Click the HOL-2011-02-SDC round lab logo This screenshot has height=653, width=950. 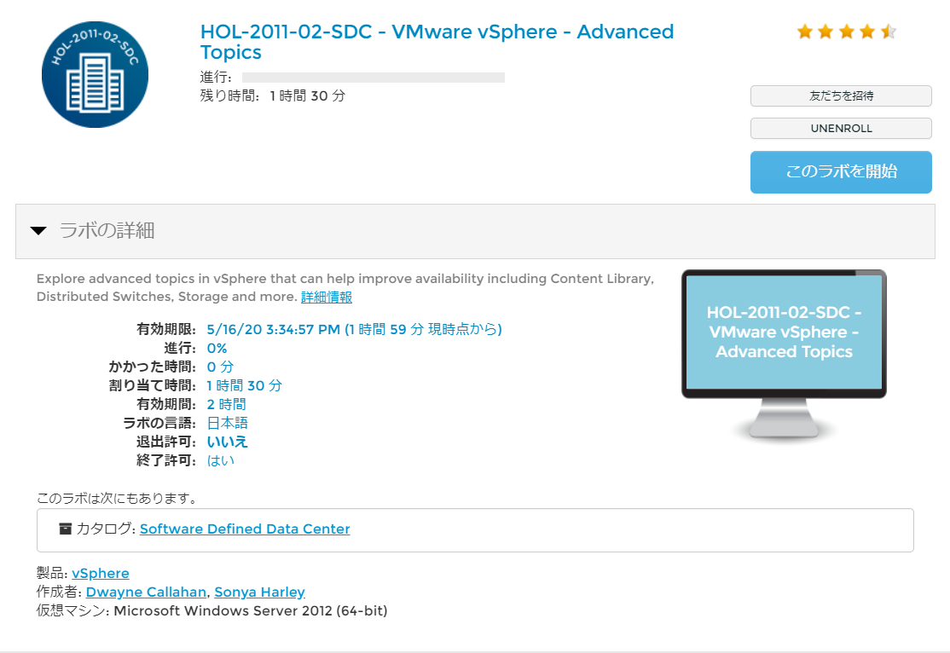(x=96, y=75)
